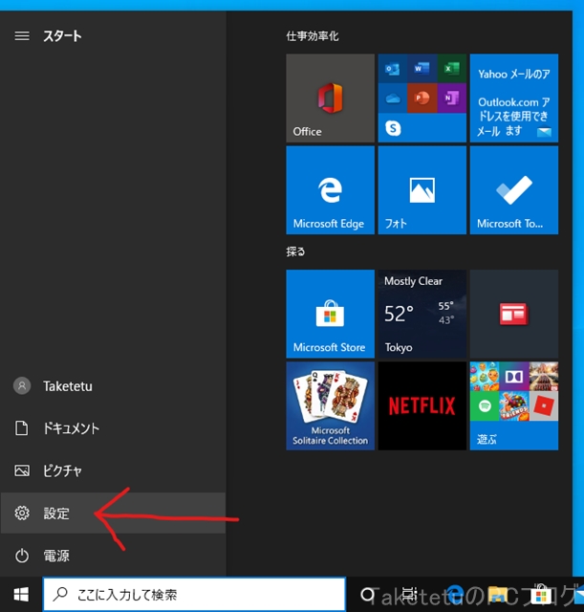
Task: Open the Taketetu user account menu
Action: pos(113,386)
